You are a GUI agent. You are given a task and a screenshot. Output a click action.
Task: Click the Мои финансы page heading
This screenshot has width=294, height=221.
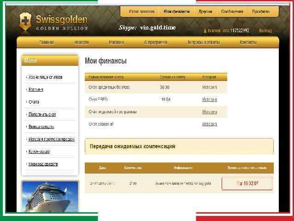tap(106, 61)
